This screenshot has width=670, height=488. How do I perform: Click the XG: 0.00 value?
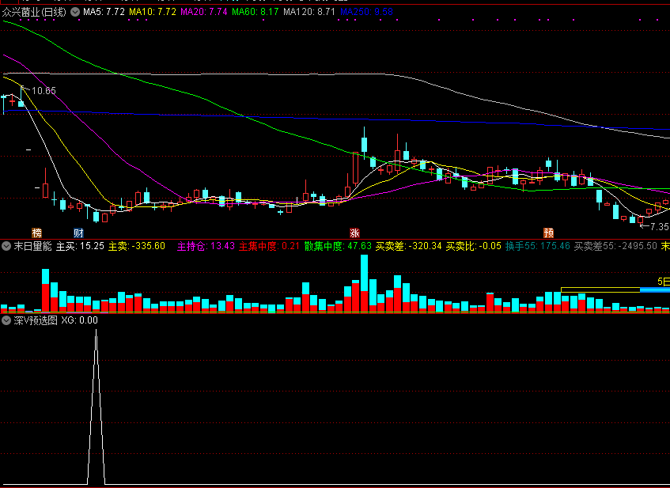(x=79, y=320)
